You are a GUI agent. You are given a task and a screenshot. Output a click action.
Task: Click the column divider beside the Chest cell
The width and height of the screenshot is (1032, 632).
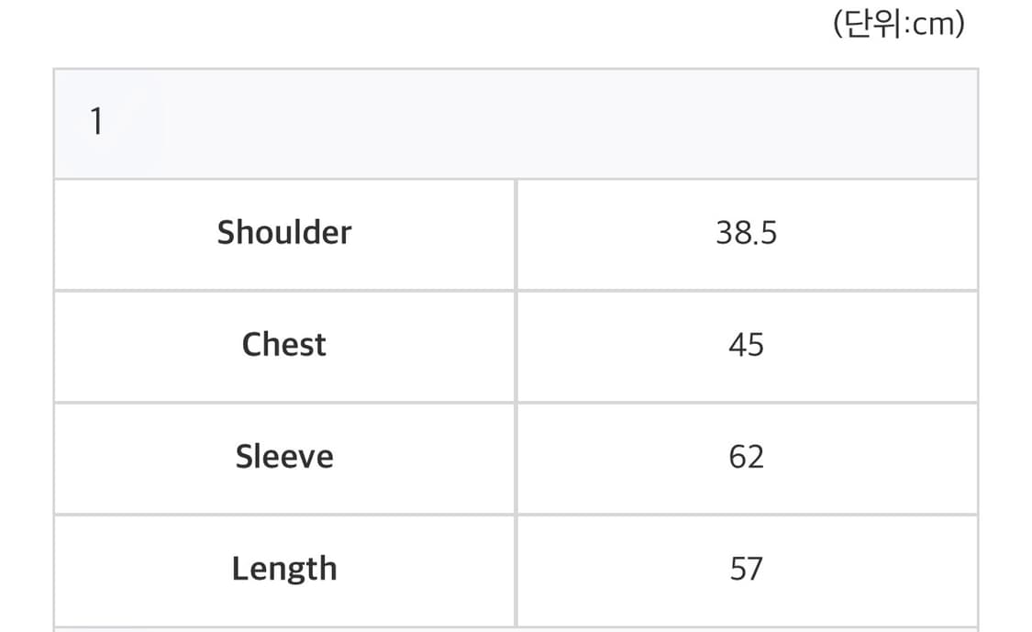[516, 345]
